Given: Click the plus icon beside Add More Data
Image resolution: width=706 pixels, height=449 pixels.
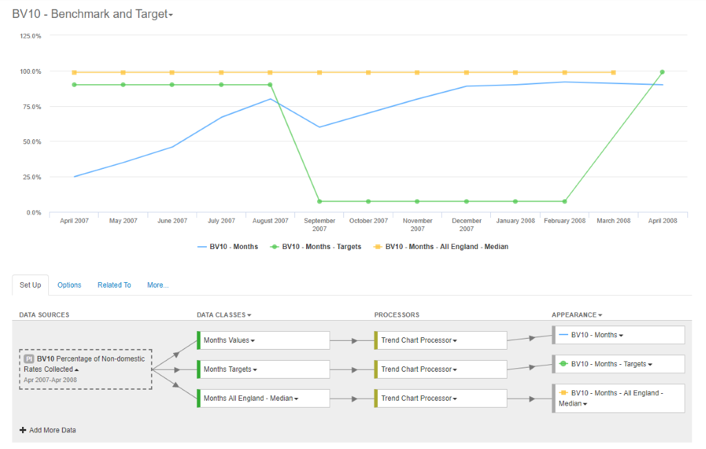Looking at the screenshot, I should [23, 430].
